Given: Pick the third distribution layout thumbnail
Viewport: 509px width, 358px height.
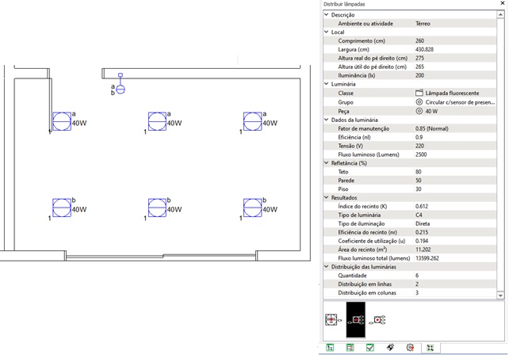Looking at the screenshot, I should pyautogui.click(x=379, y=320).
